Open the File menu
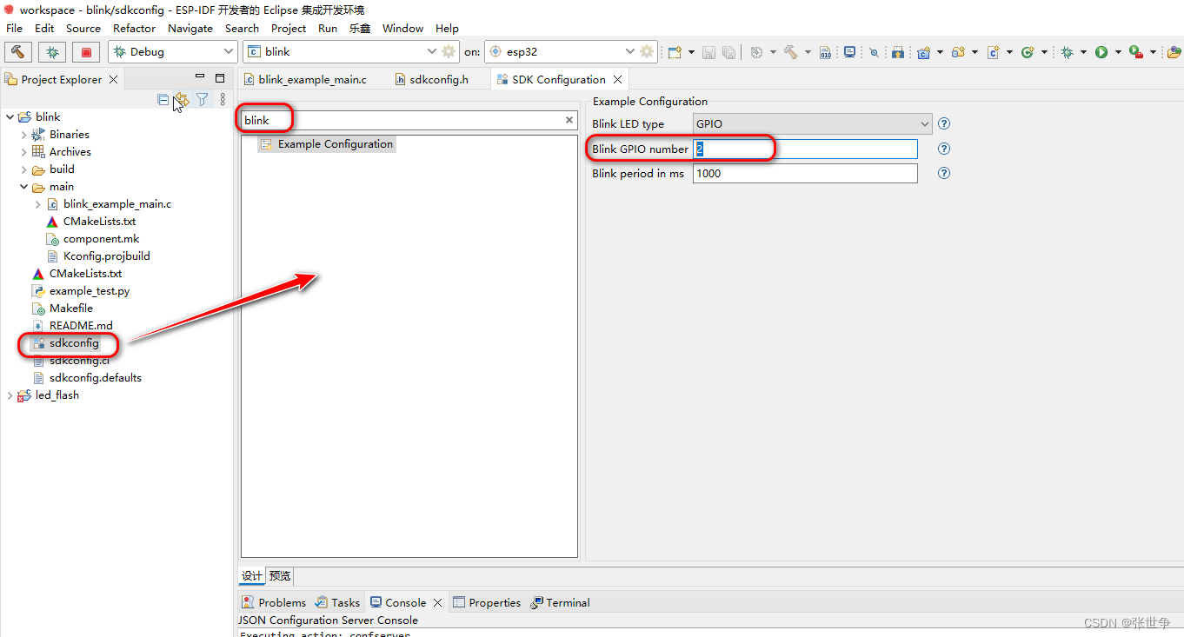 pos(15,28)
